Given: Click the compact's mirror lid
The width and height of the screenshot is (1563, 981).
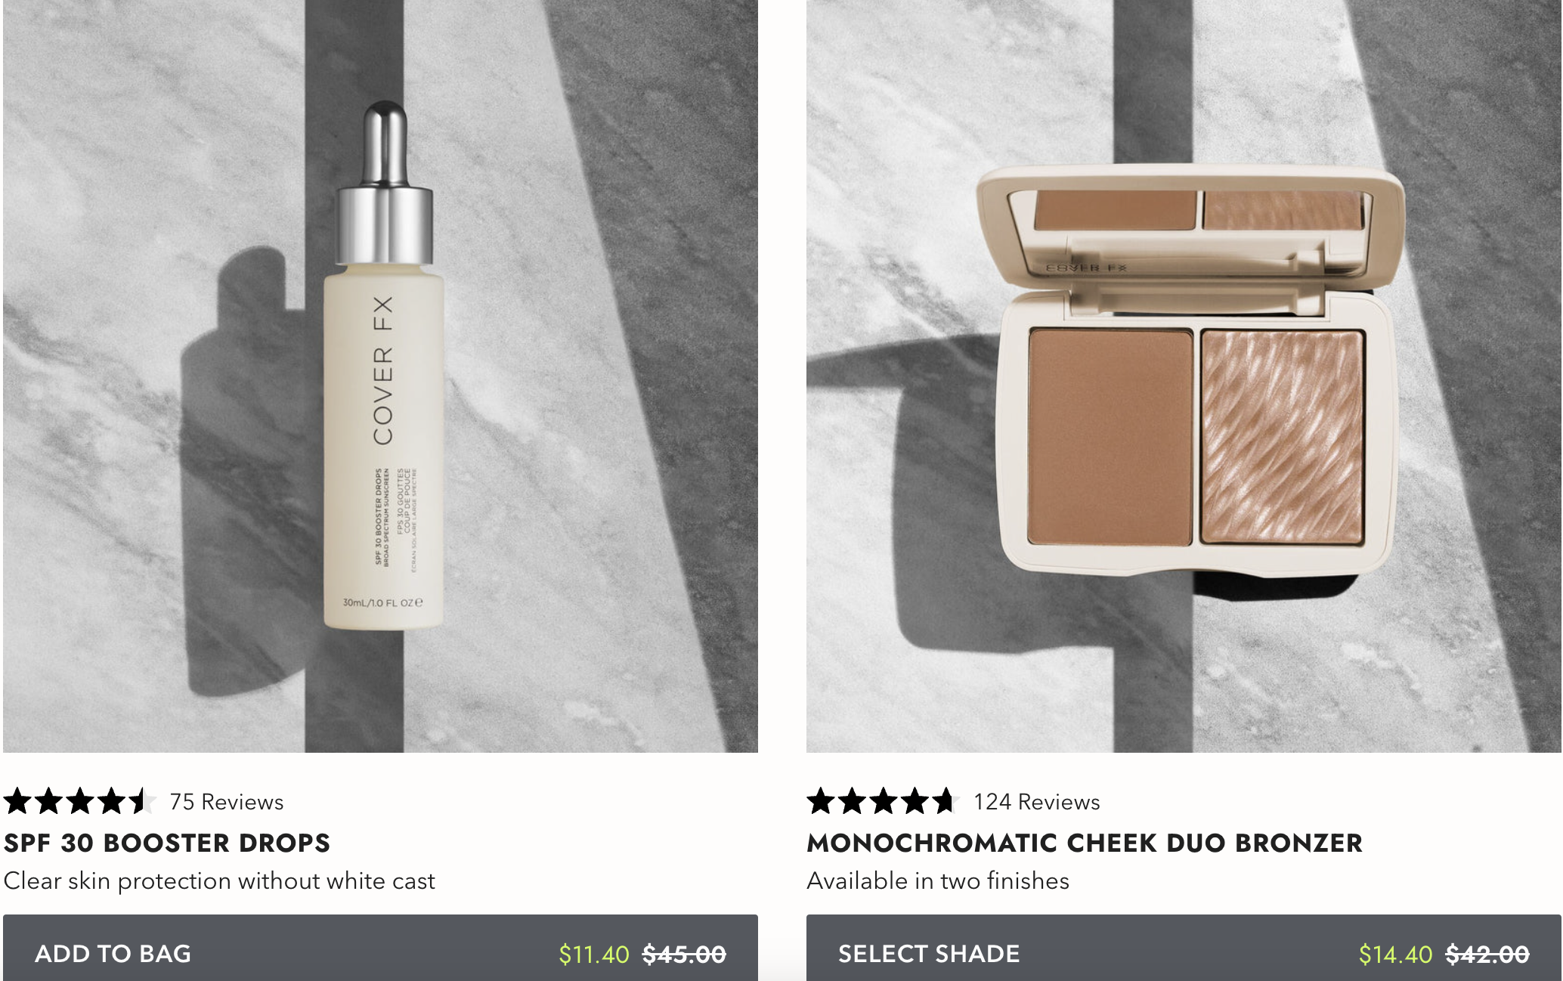Looking at the screenshot, I should click(1190, 227).
